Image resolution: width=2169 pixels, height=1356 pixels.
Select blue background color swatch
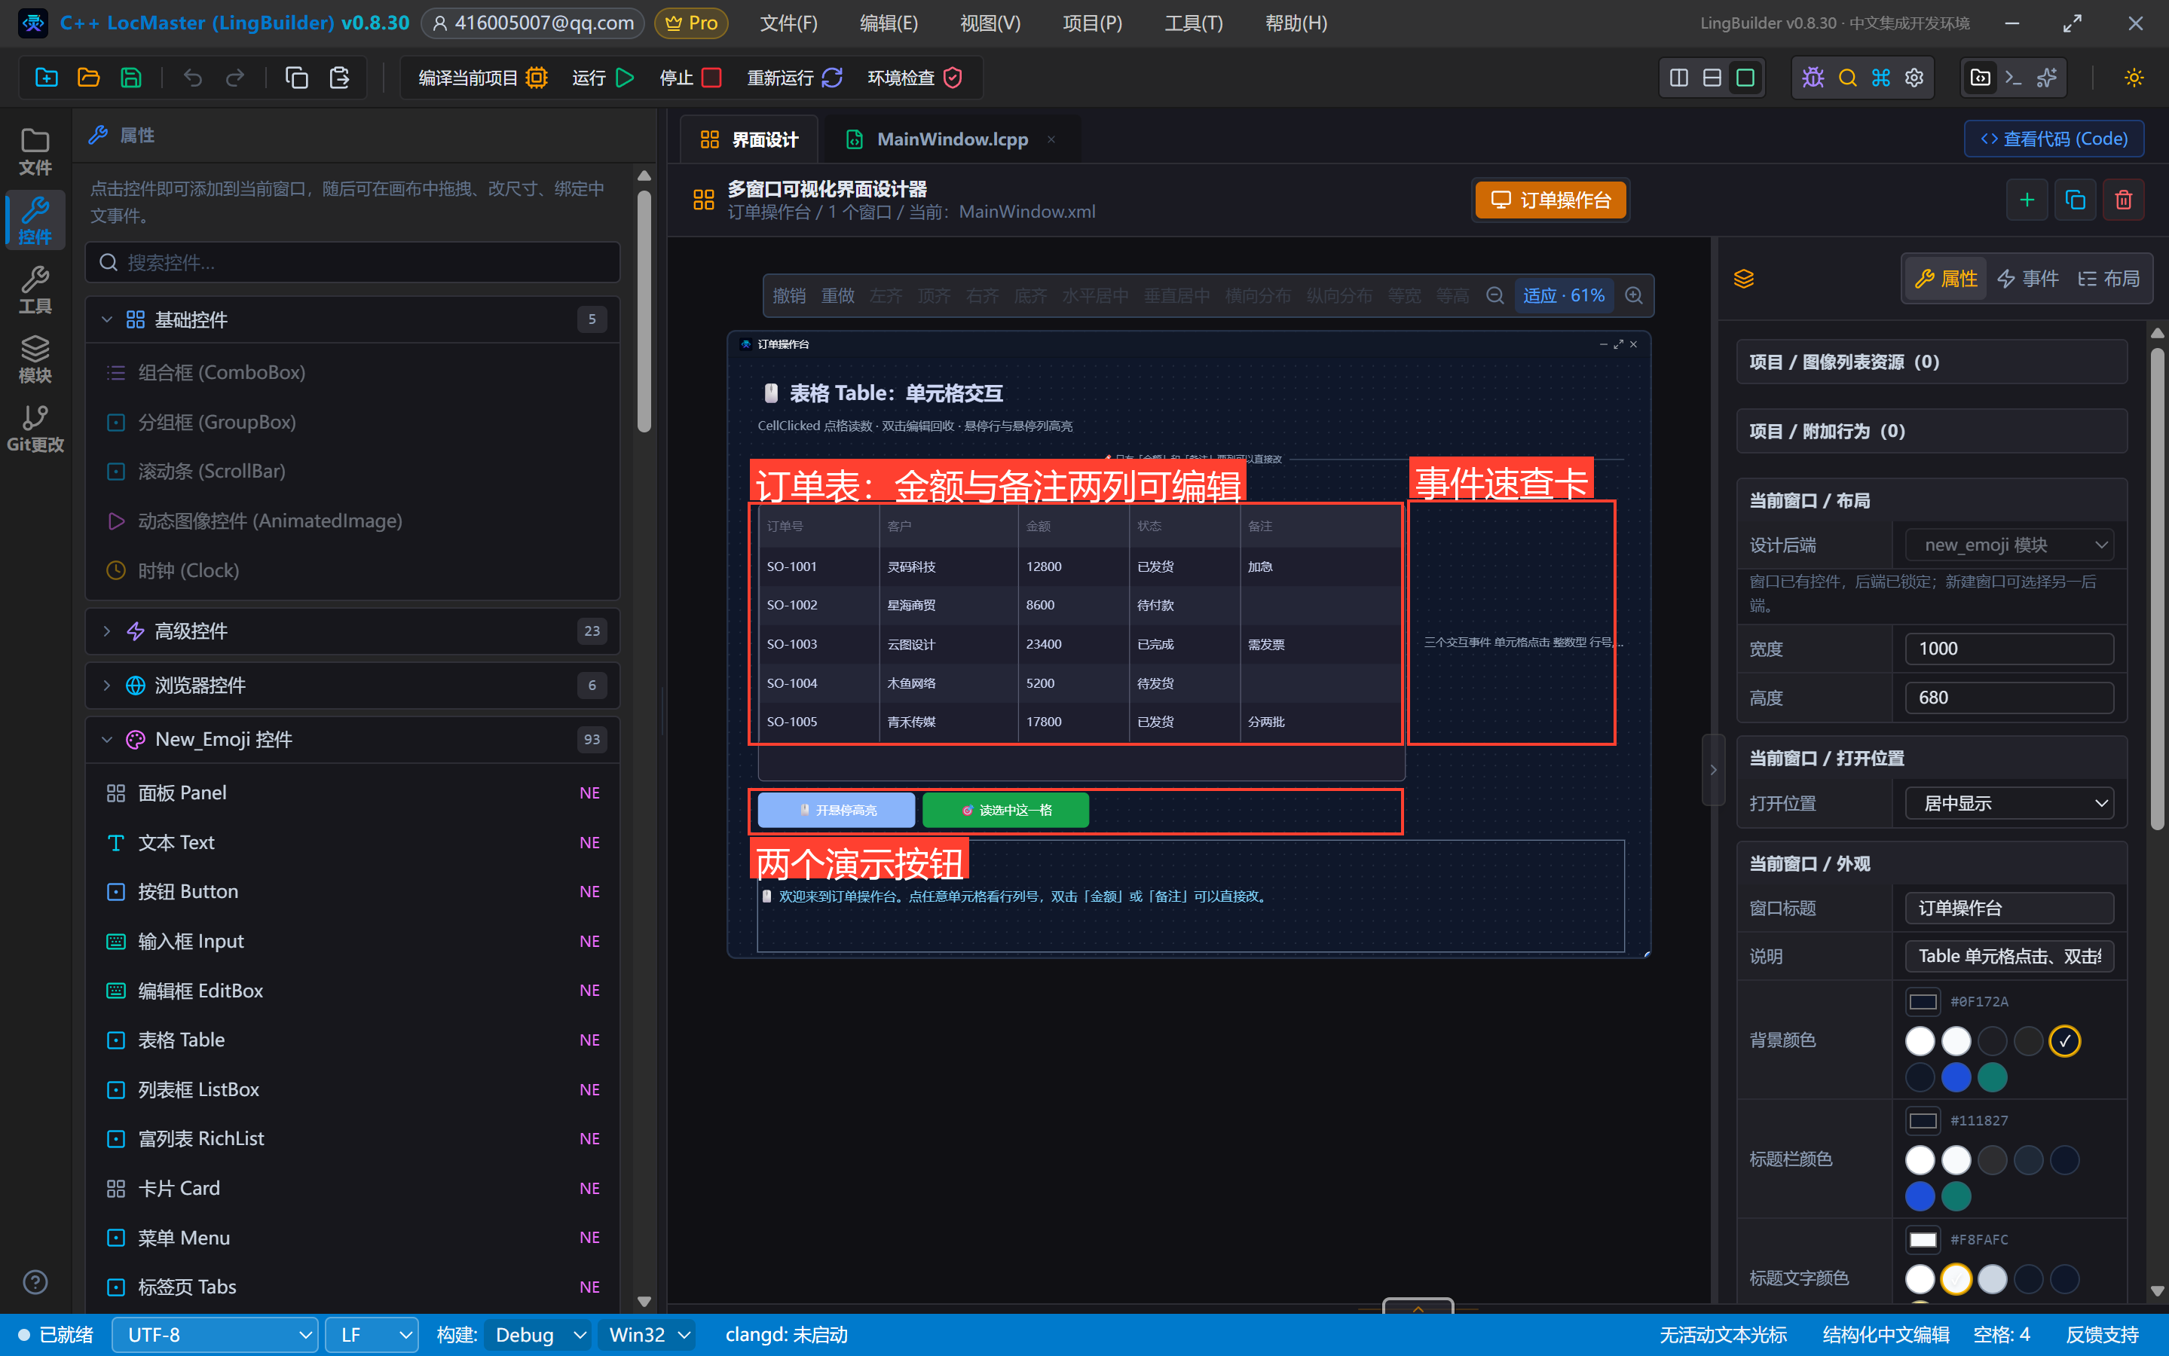pyautogui.click(x=1956, y=1077)
